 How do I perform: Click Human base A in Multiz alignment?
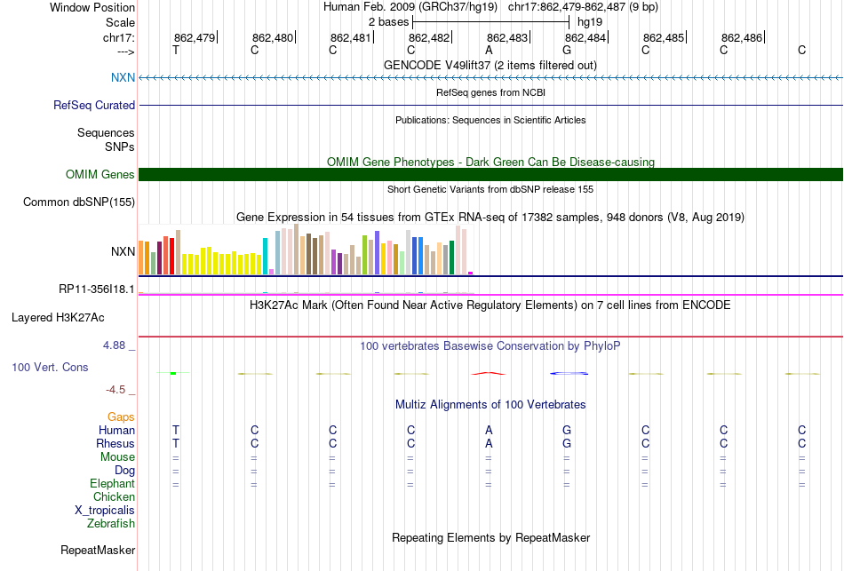click(x=489, y=430)
